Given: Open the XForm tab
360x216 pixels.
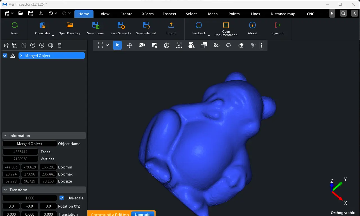Looking at the screenshot, I should (148, 14).
